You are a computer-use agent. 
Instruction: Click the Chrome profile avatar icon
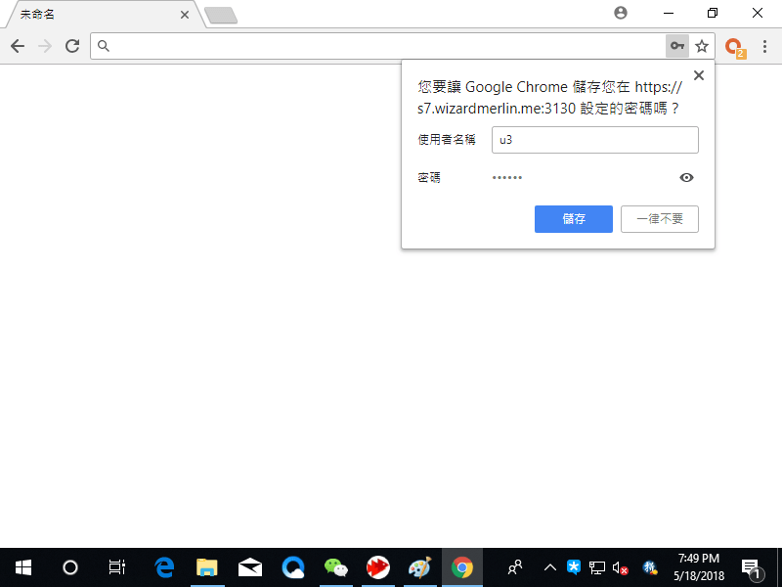621,13
